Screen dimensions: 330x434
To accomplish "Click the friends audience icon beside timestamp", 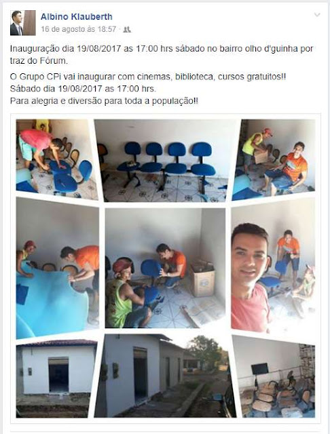I will 127,29.
